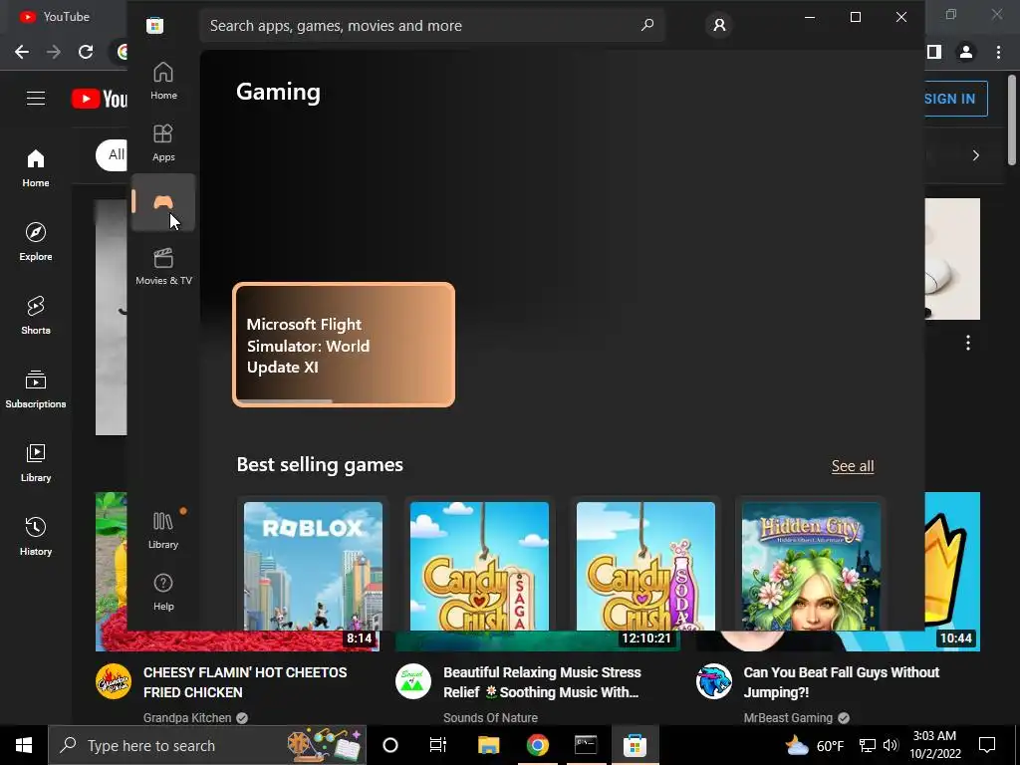Select the YouTube browser tab

pos(64,17)
